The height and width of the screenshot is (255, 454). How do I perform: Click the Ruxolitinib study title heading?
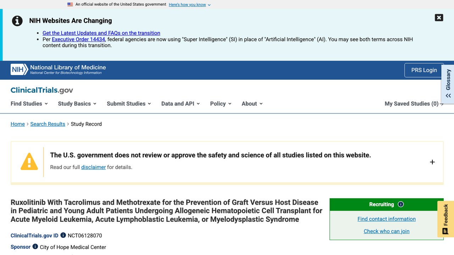tap(166, 211)
